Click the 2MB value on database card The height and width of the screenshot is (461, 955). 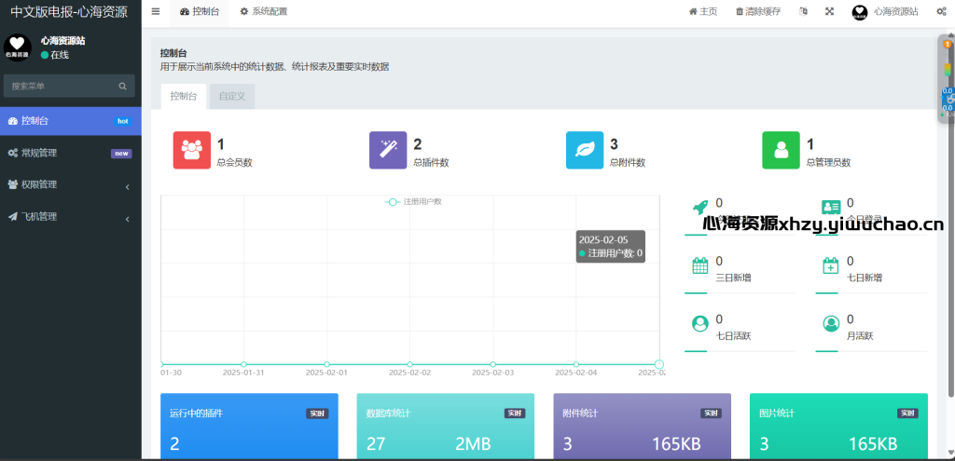473,444
